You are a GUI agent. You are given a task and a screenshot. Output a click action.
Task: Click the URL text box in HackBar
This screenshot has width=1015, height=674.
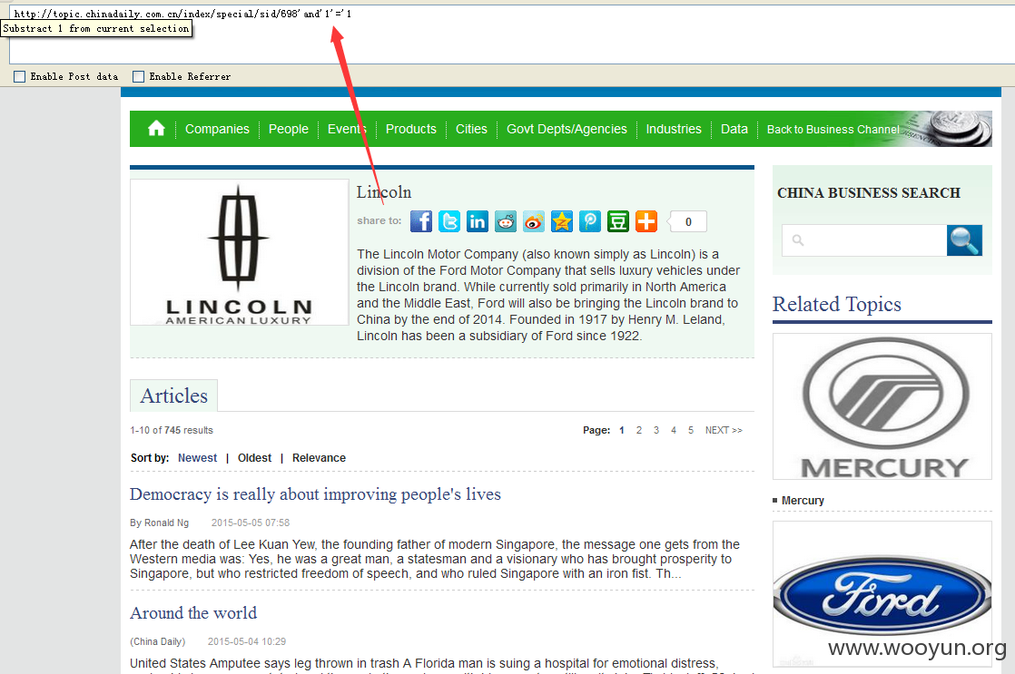tap(511, 35)
